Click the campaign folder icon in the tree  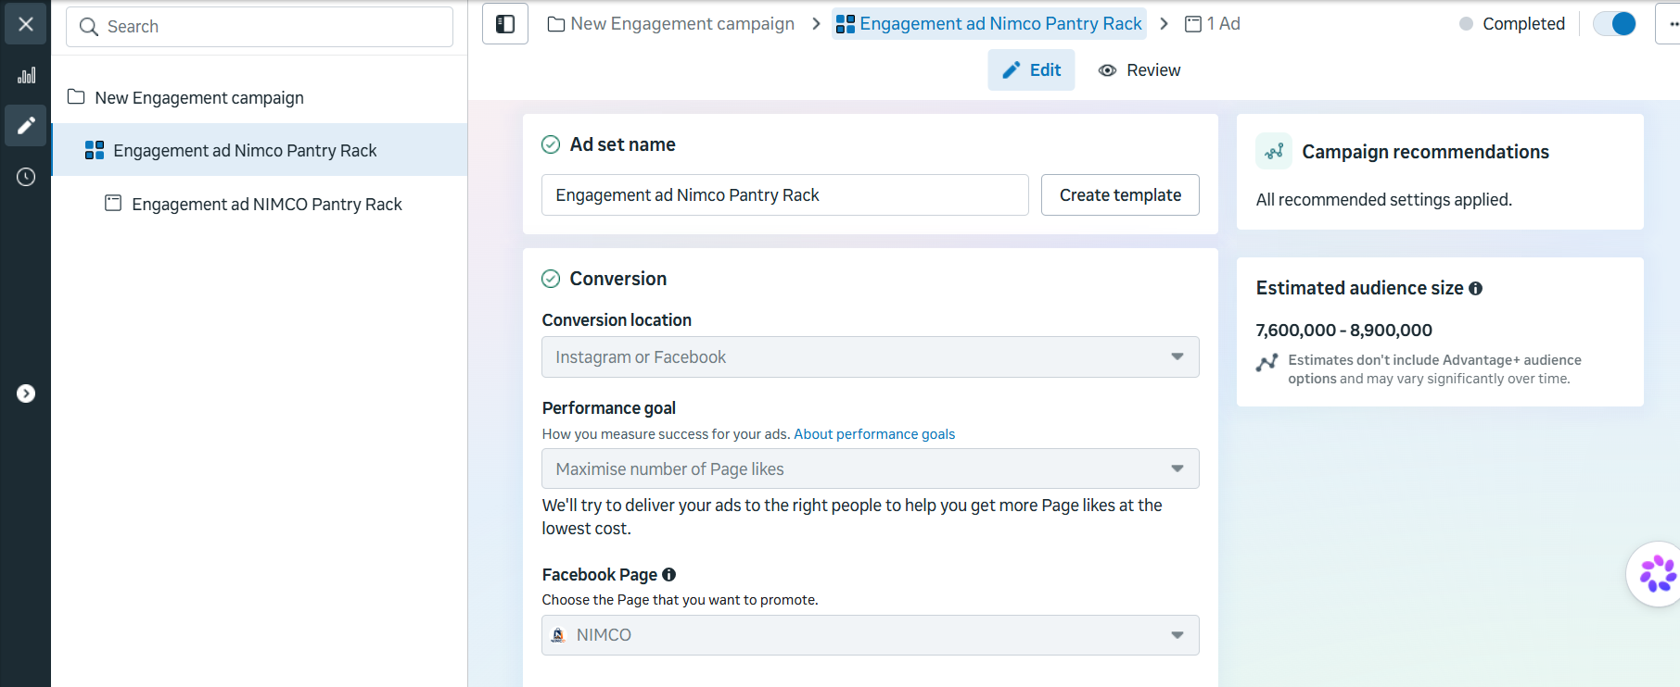tap(76, 96)
